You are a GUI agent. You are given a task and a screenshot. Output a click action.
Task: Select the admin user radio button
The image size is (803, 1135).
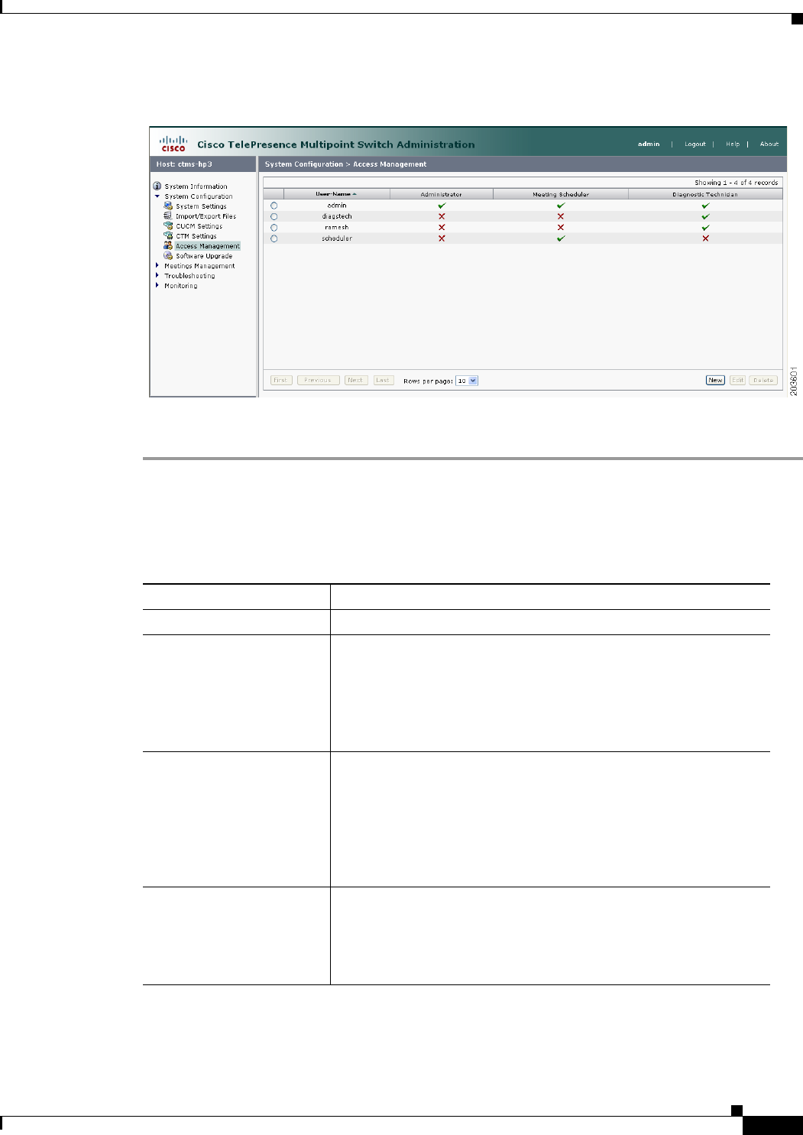click(x=274, y=206)
